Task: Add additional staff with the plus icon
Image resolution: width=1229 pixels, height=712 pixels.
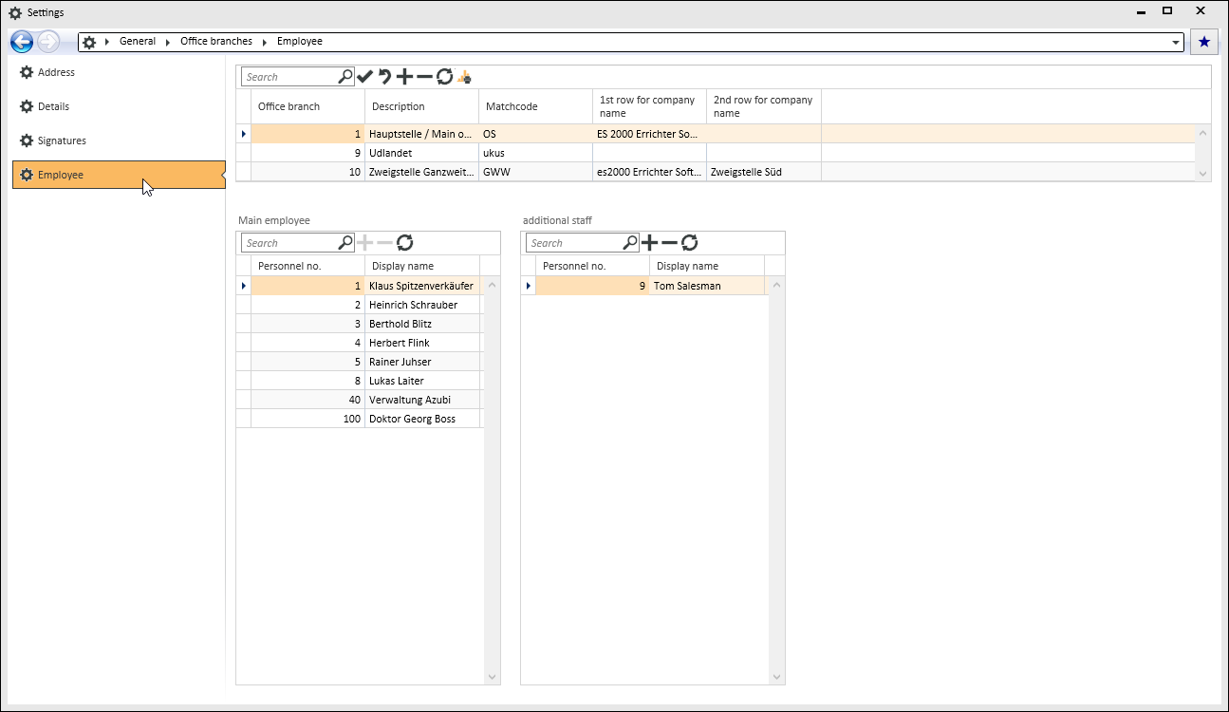Action: [x=650, y=243]
